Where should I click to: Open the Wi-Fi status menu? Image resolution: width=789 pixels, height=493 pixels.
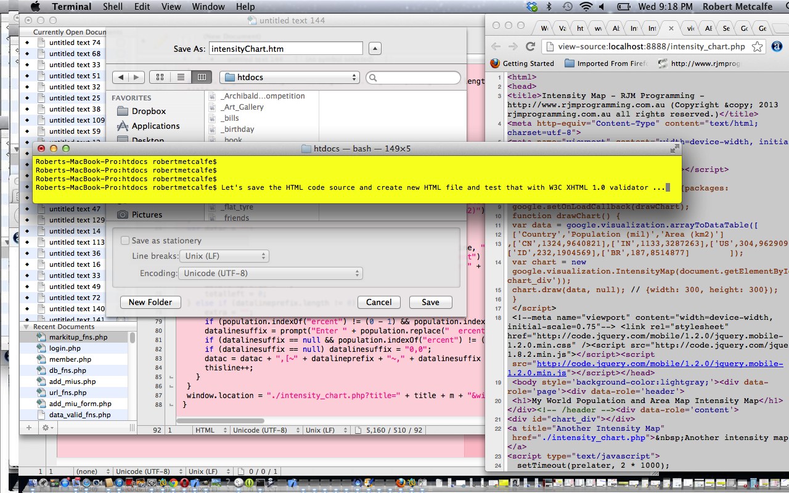click(586, 7)
